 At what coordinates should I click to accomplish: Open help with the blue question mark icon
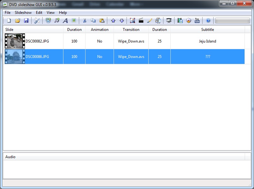208,20
